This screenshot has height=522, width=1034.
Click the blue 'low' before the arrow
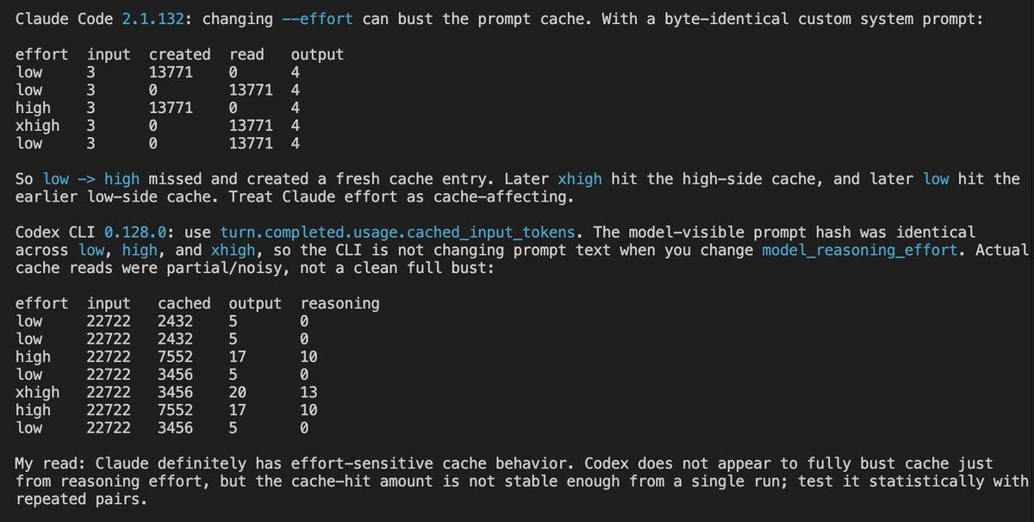pyautogui.click(x=56, y=179)
